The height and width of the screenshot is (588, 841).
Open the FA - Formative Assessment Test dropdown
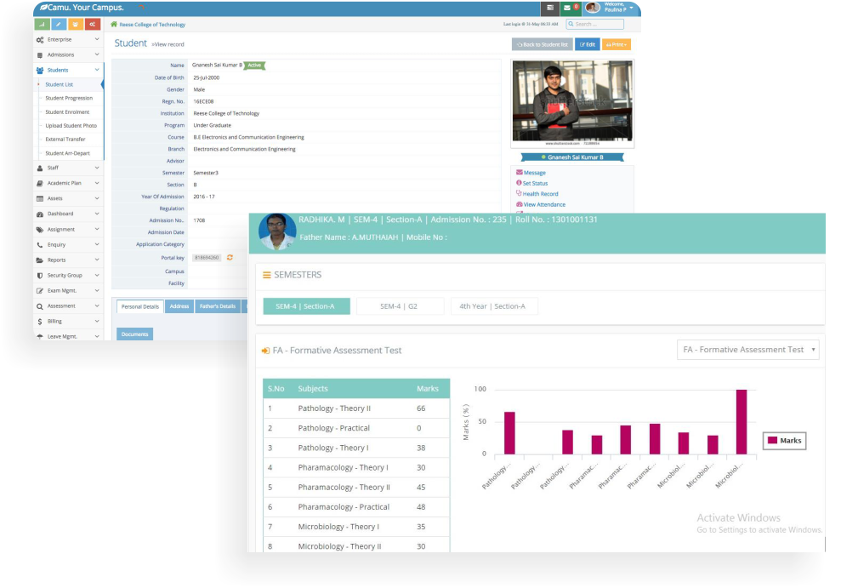coord(747,350)
